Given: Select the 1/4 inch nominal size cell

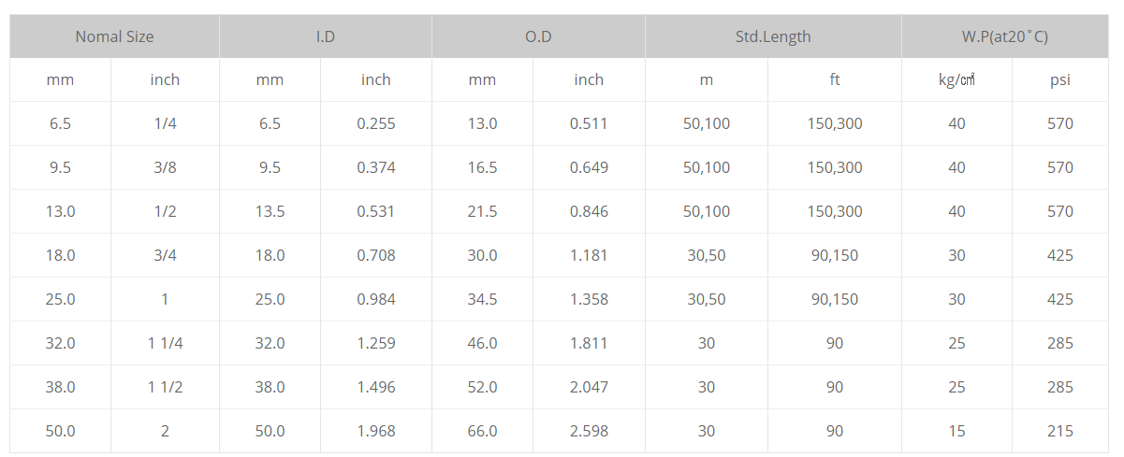Looking at the screenshot, I should tap(165, 124).
